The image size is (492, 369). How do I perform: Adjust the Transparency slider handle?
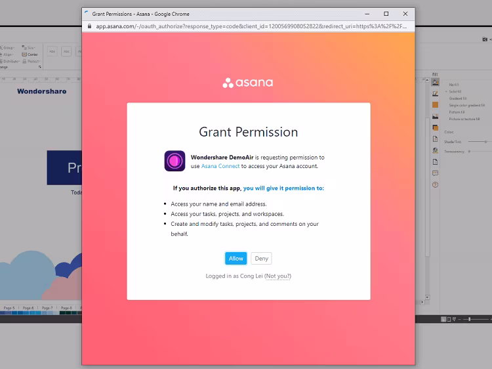tap(470, 152)
